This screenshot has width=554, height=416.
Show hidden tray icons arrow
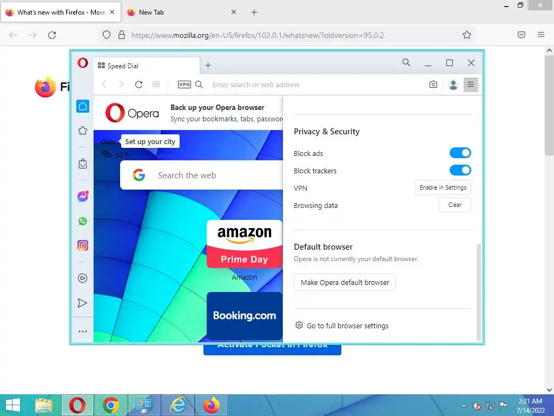pyautogui.click(x=464, y=406)
